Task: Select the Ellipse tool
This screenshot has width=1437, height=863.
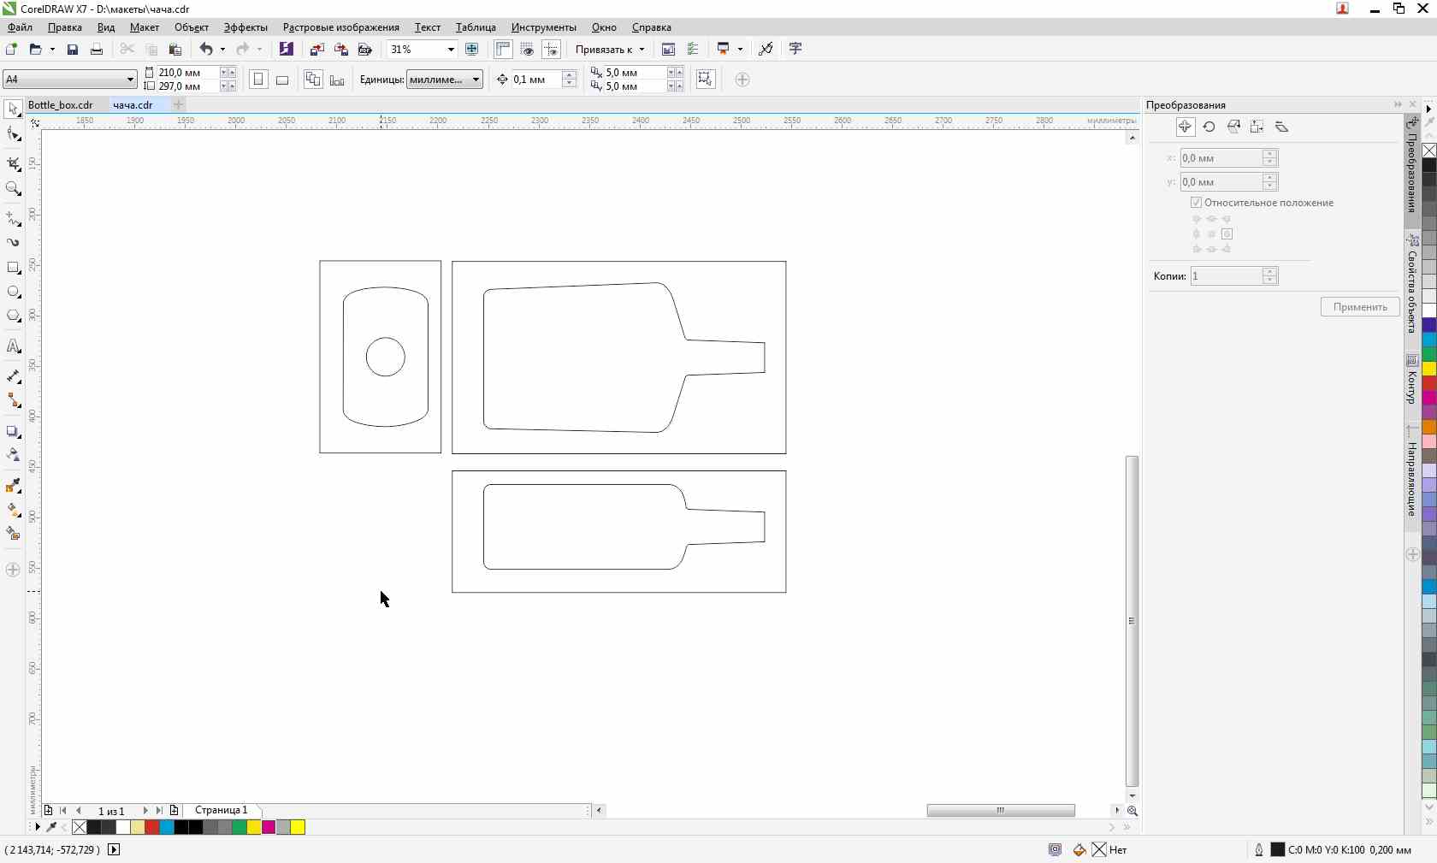Action: (13, 292)
